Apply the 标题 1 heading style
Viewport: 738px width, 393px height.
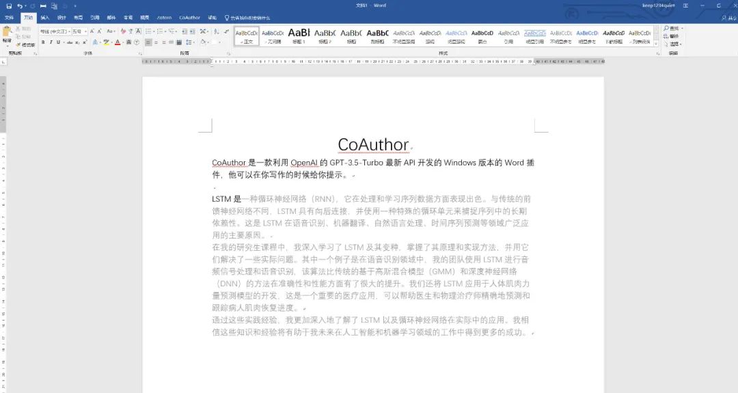pyautogui.click(x=299, y=36)
